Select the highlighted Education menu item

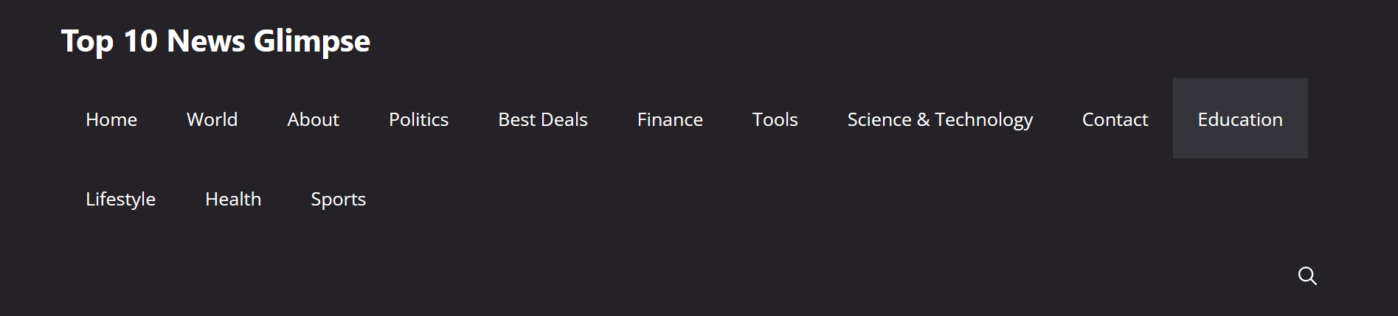[1239, 119]
